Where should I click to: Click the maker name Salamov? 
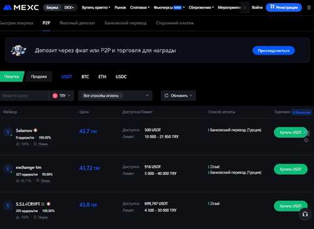24,130
